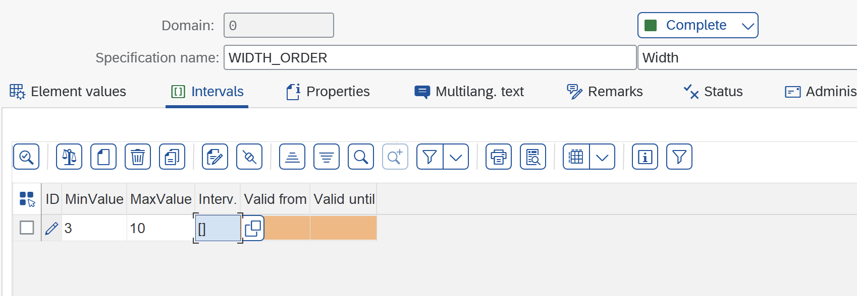Switch to the Properties tab
The height and width of the screenshot is (296, 857).
coord(327,92)
